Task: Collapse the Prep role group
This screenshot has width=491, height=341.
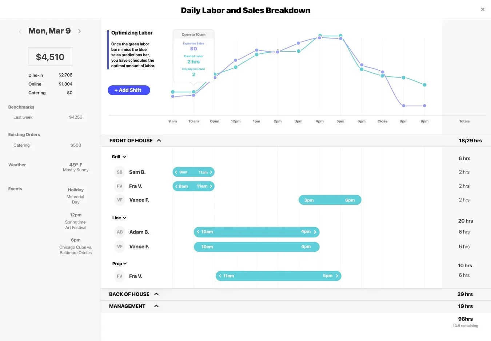Action: coord(125,263)
